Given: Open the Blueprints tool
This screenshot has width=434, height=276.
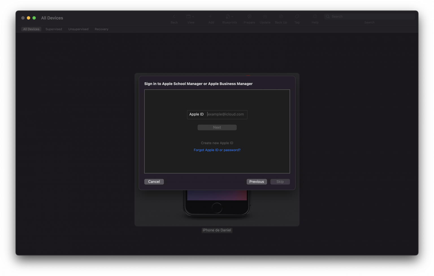Looking at the screenshot, I should [x=228, y=16].
